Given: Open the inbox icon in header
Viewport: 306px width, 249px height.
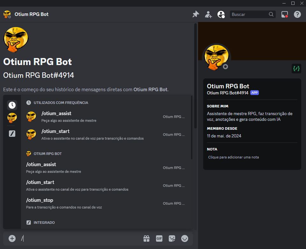Looking at the screenshot, I should click(x=285, y=14).
